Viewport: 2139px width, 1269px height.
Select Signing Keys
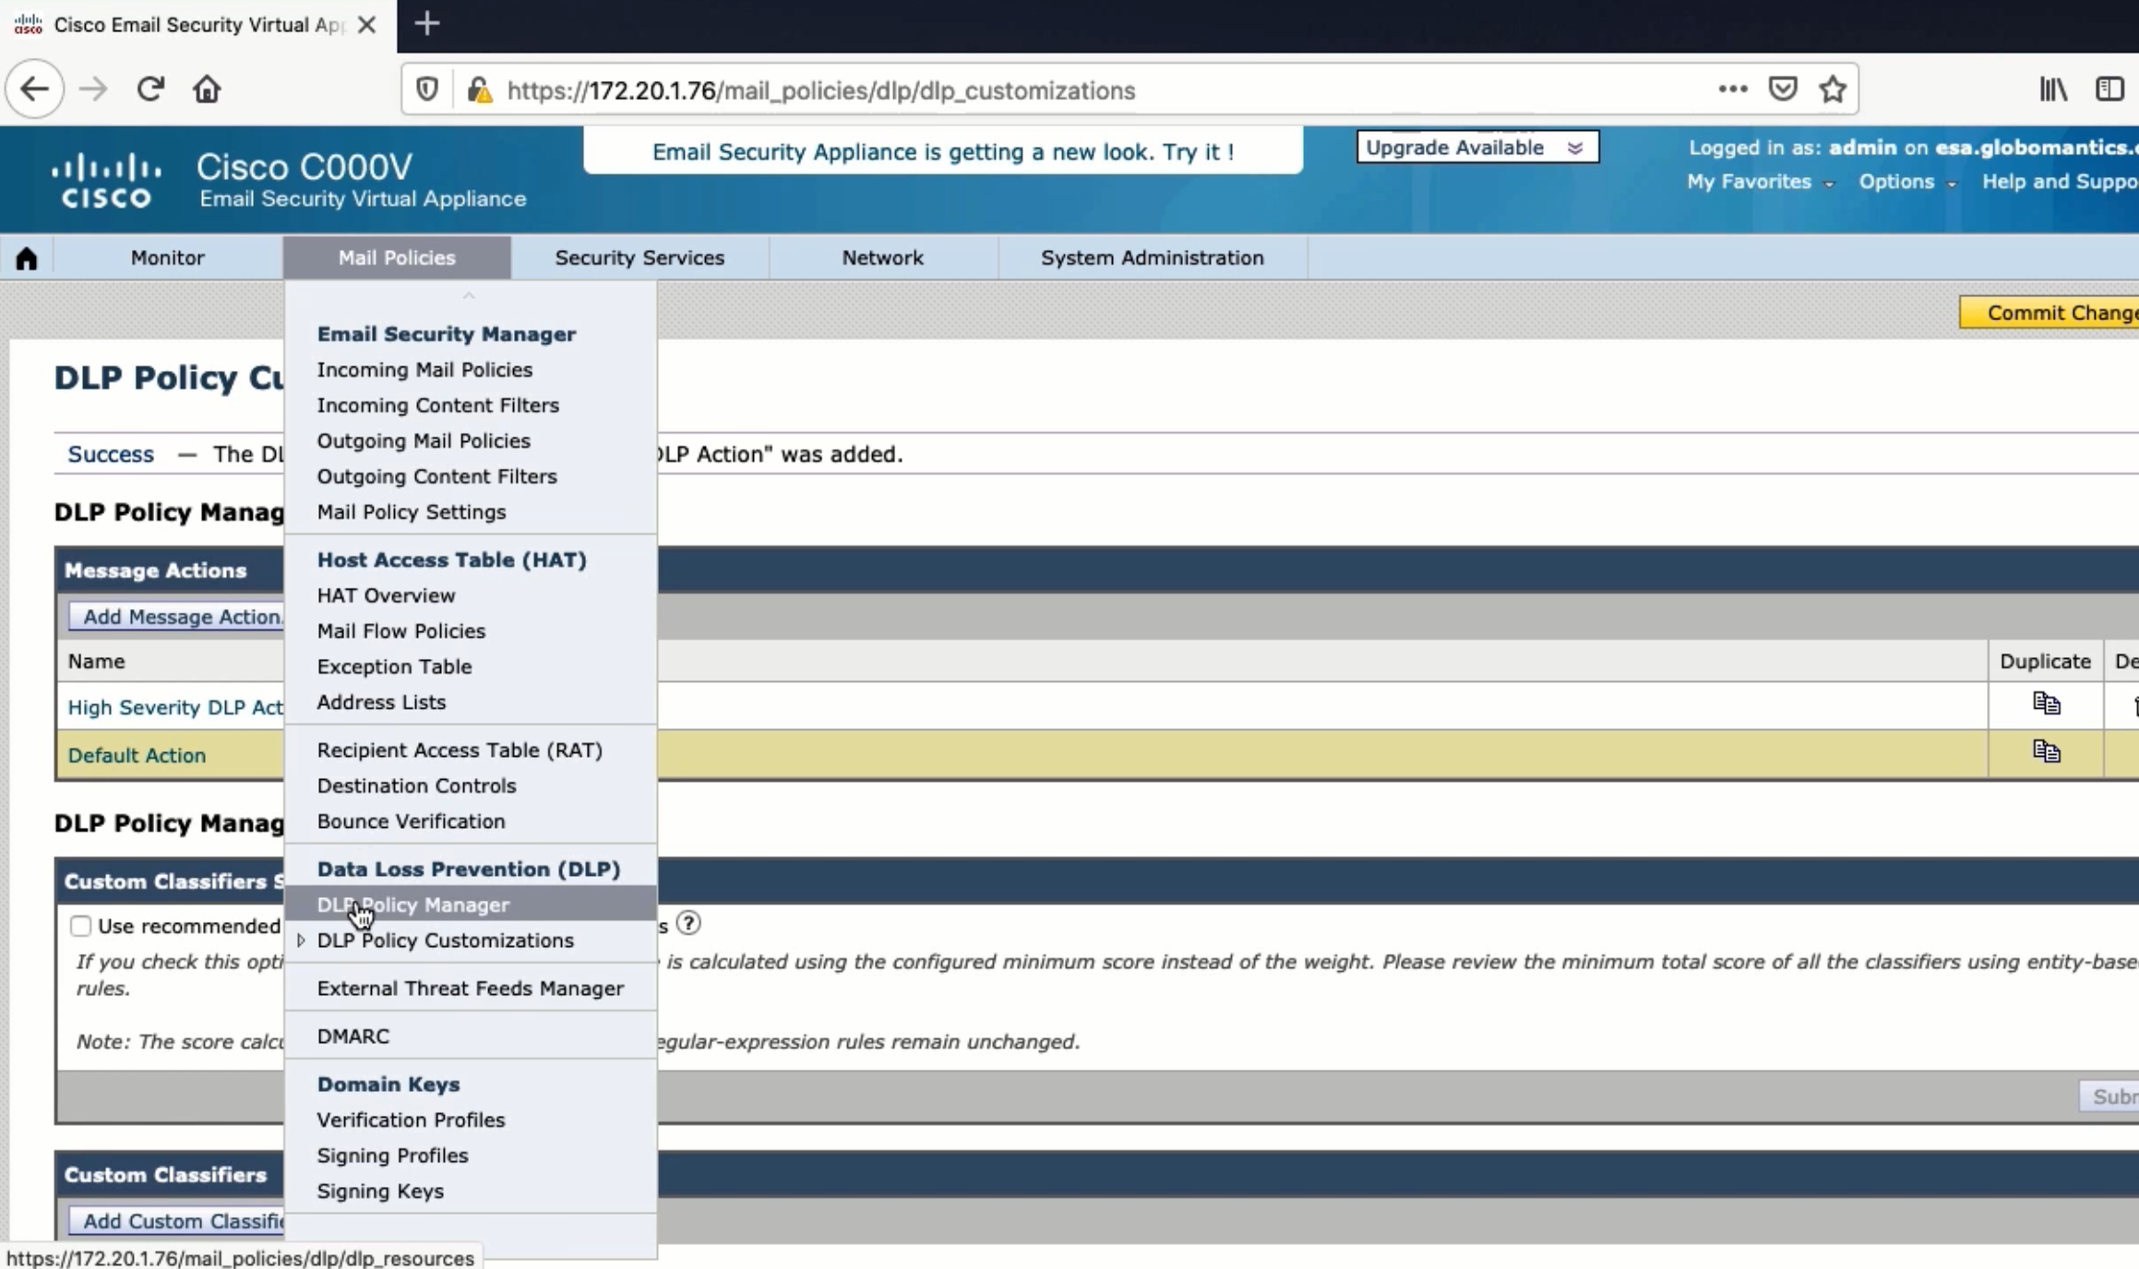coord(380,1191)
